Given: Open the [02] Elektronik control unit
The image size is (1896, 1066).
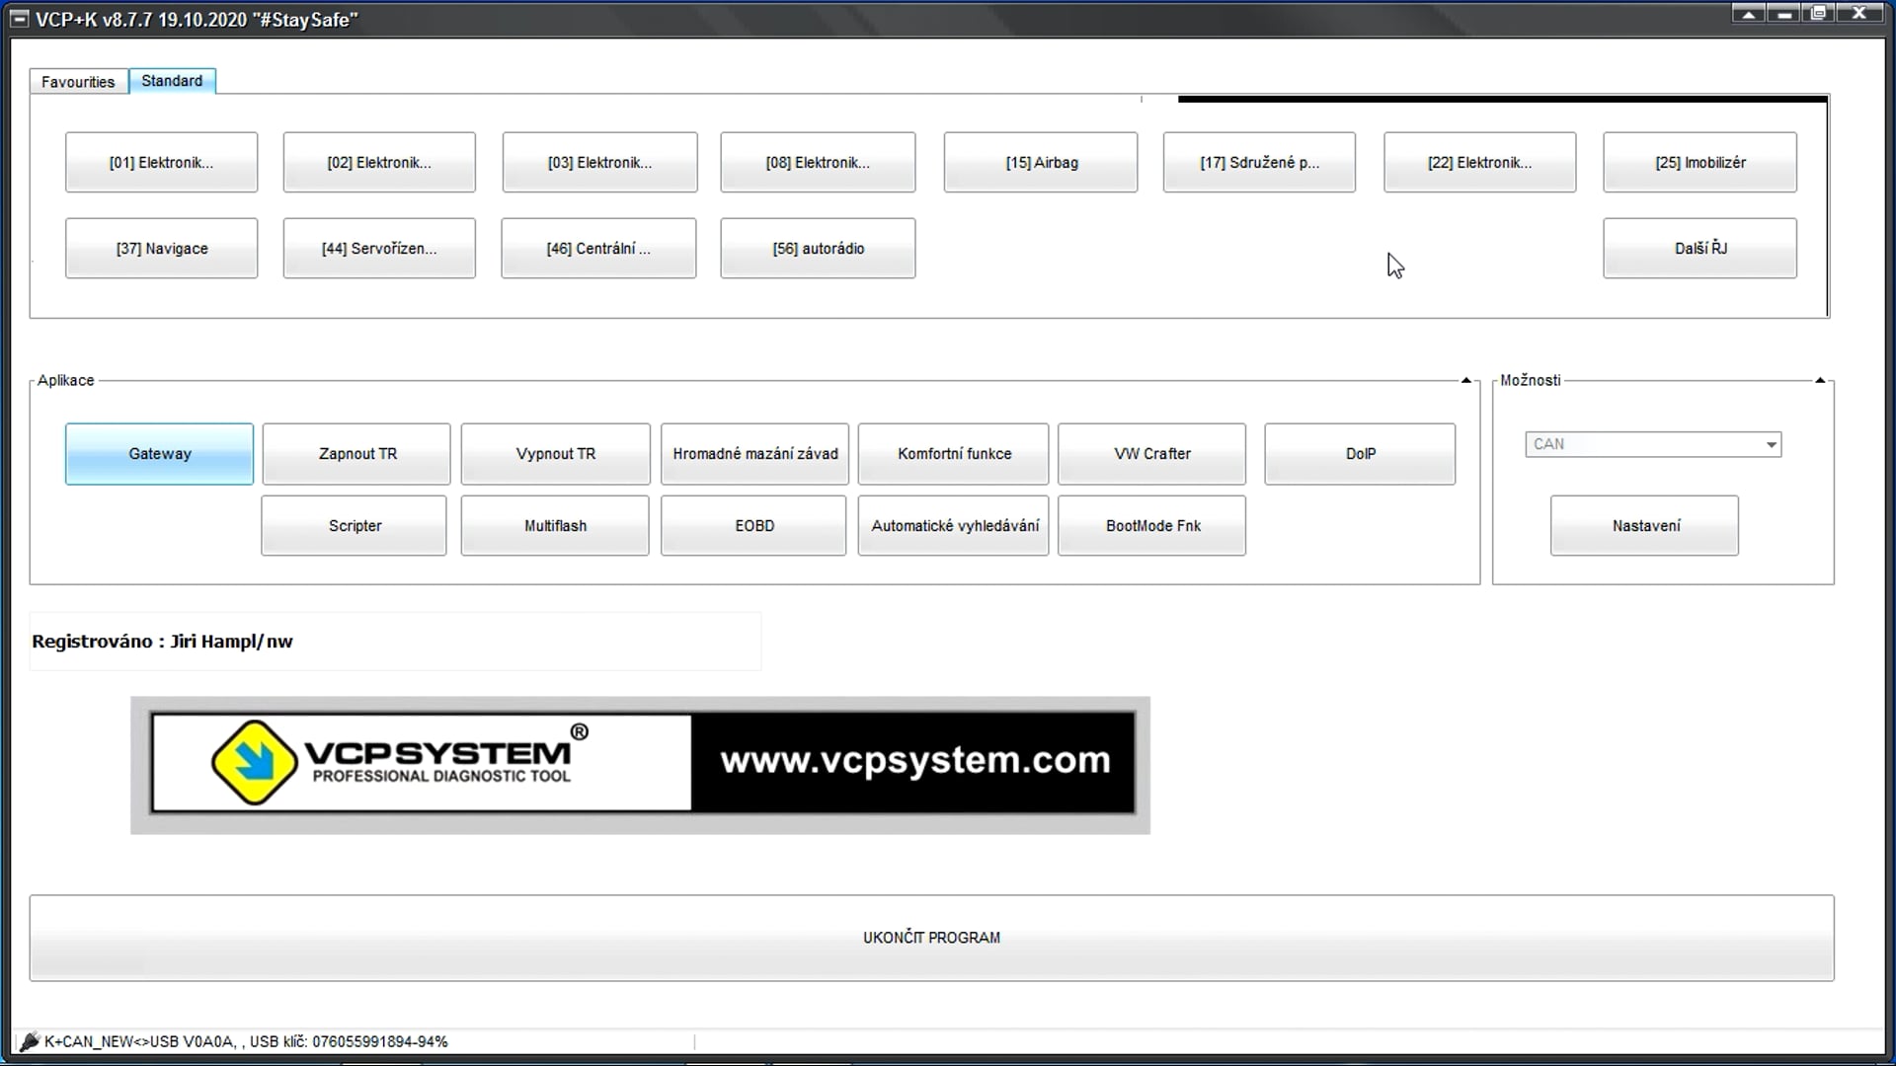Looking at the screenshot, I should coord(379,163).
